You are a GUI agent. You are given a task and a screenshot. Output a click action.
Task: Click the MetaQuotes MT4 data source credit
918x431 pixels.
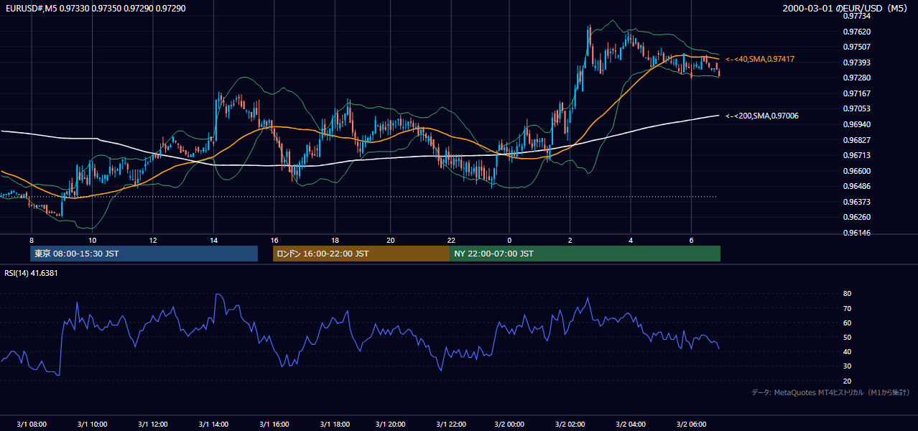[x=830, y=392]
